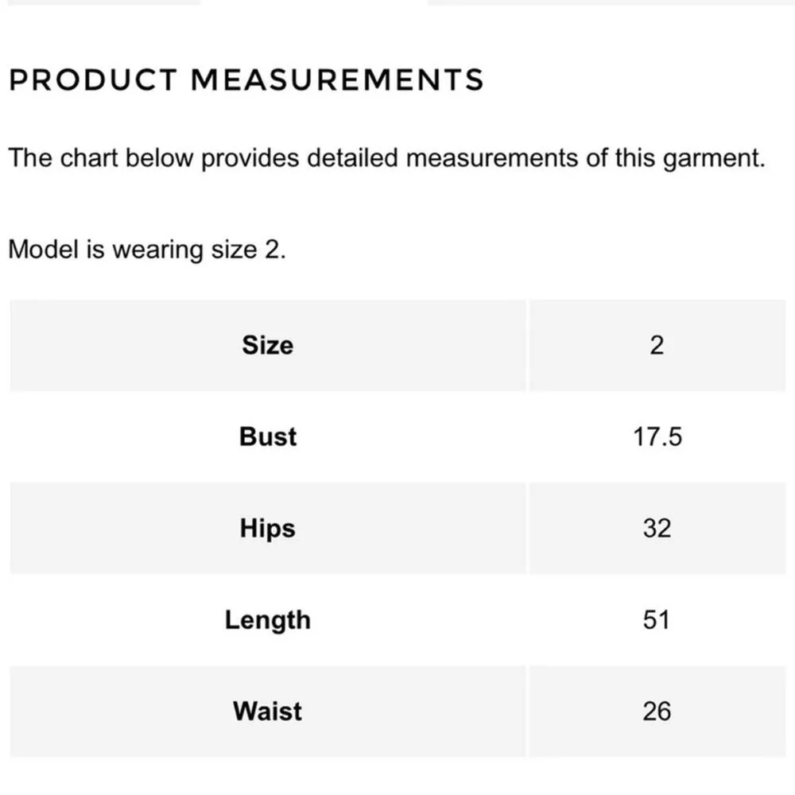This screenshot has height=795, width=795.
Task: Select the Hips row label
Action: tap(267, 528)
